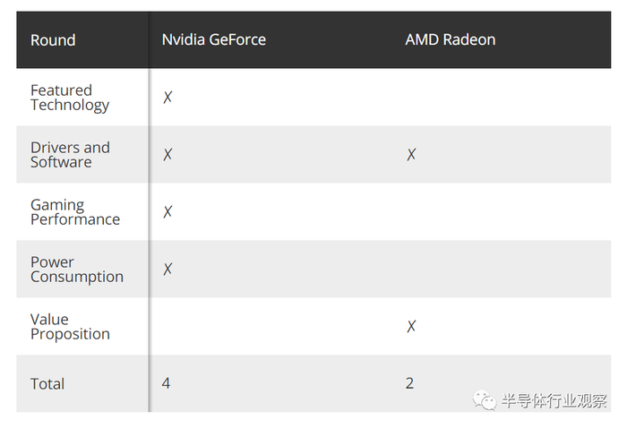The image size is (627, 428).
Task: Click the Value Proposition row label
Action: 69,326
